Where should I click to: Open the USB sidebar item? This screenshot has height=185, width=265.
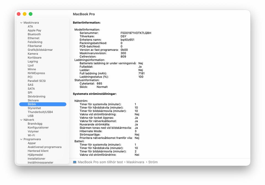click(31, 116)
